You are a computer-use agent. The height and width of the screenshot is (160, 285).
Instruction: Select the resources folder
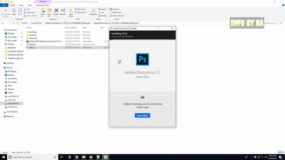point(33,38)
